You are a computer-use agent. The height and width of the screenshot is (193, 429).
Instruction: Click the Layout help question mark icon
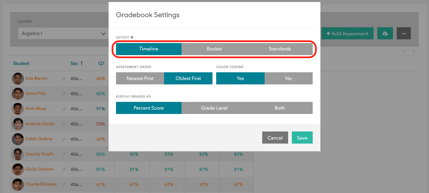132,37
